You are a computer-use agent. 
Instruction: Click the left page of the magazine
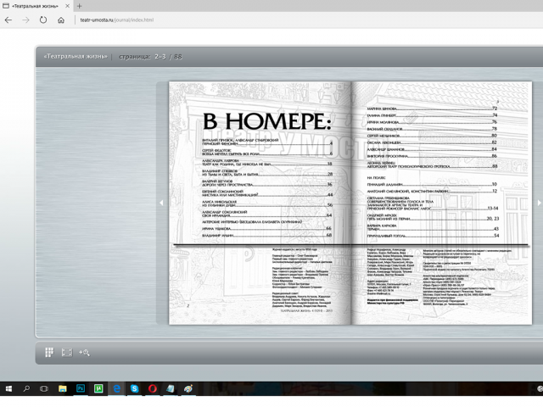coord(260,203)
